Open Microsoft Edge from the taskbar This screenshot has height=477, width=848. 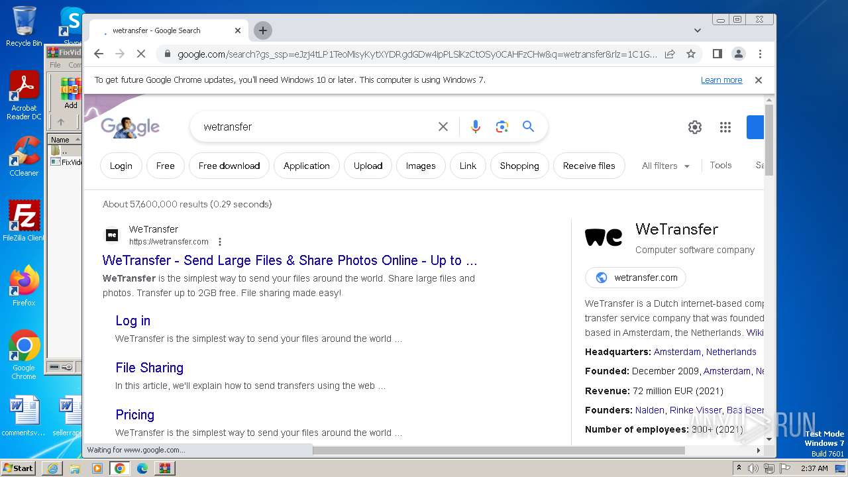point(142,468)
